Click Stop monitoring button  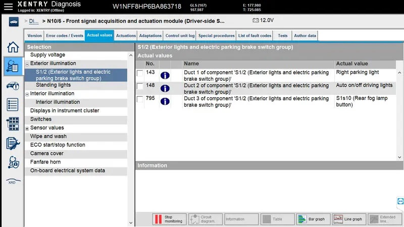click(x=169, y=219)
